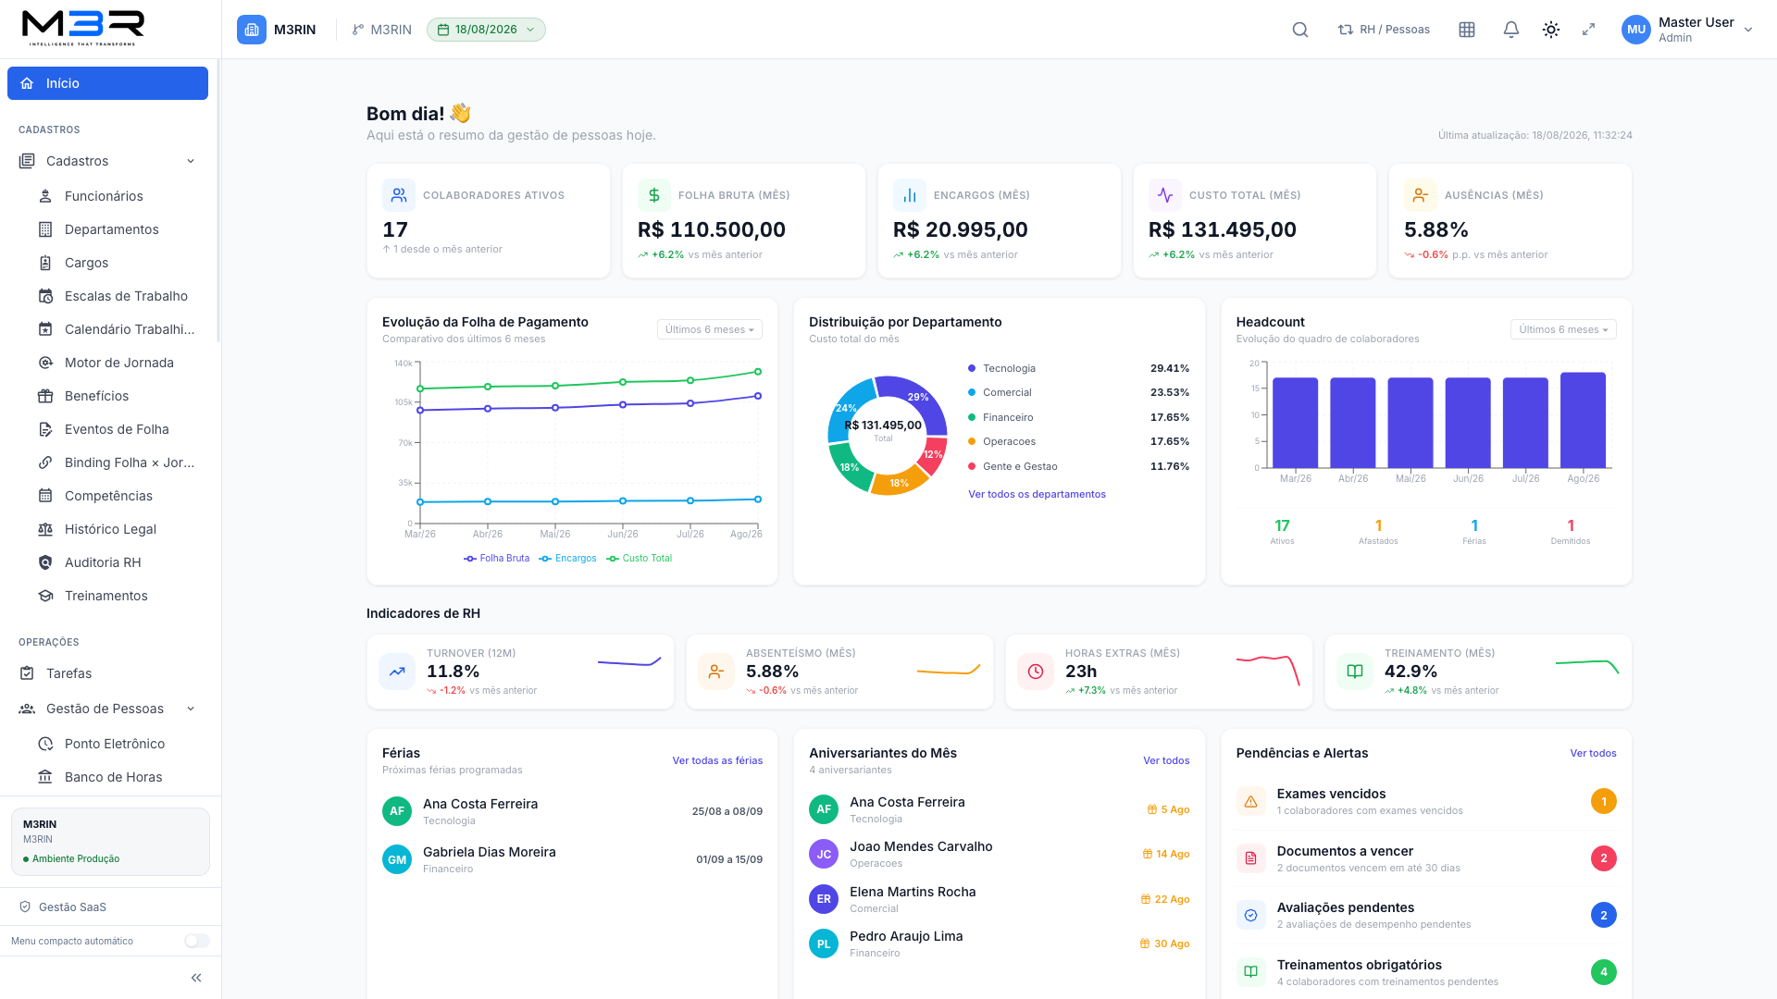Click the Folha Bruta dollar icon

pyautogui.click(x=654, y=195)
